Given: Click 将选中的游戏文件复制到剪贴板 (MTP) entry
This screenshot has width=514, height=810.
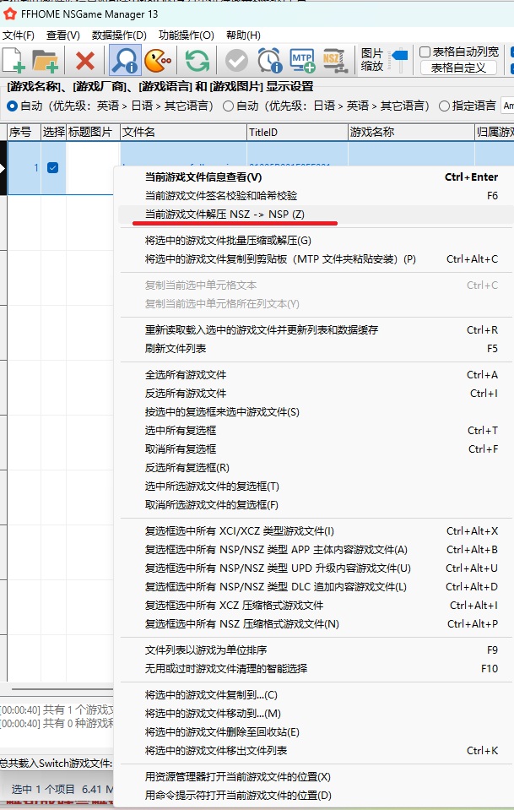Looking at the screenshot, I should pos(316,259).
